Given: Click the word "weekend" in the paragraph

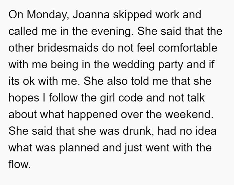Looking at the screenshot, I should coord(189,114).
